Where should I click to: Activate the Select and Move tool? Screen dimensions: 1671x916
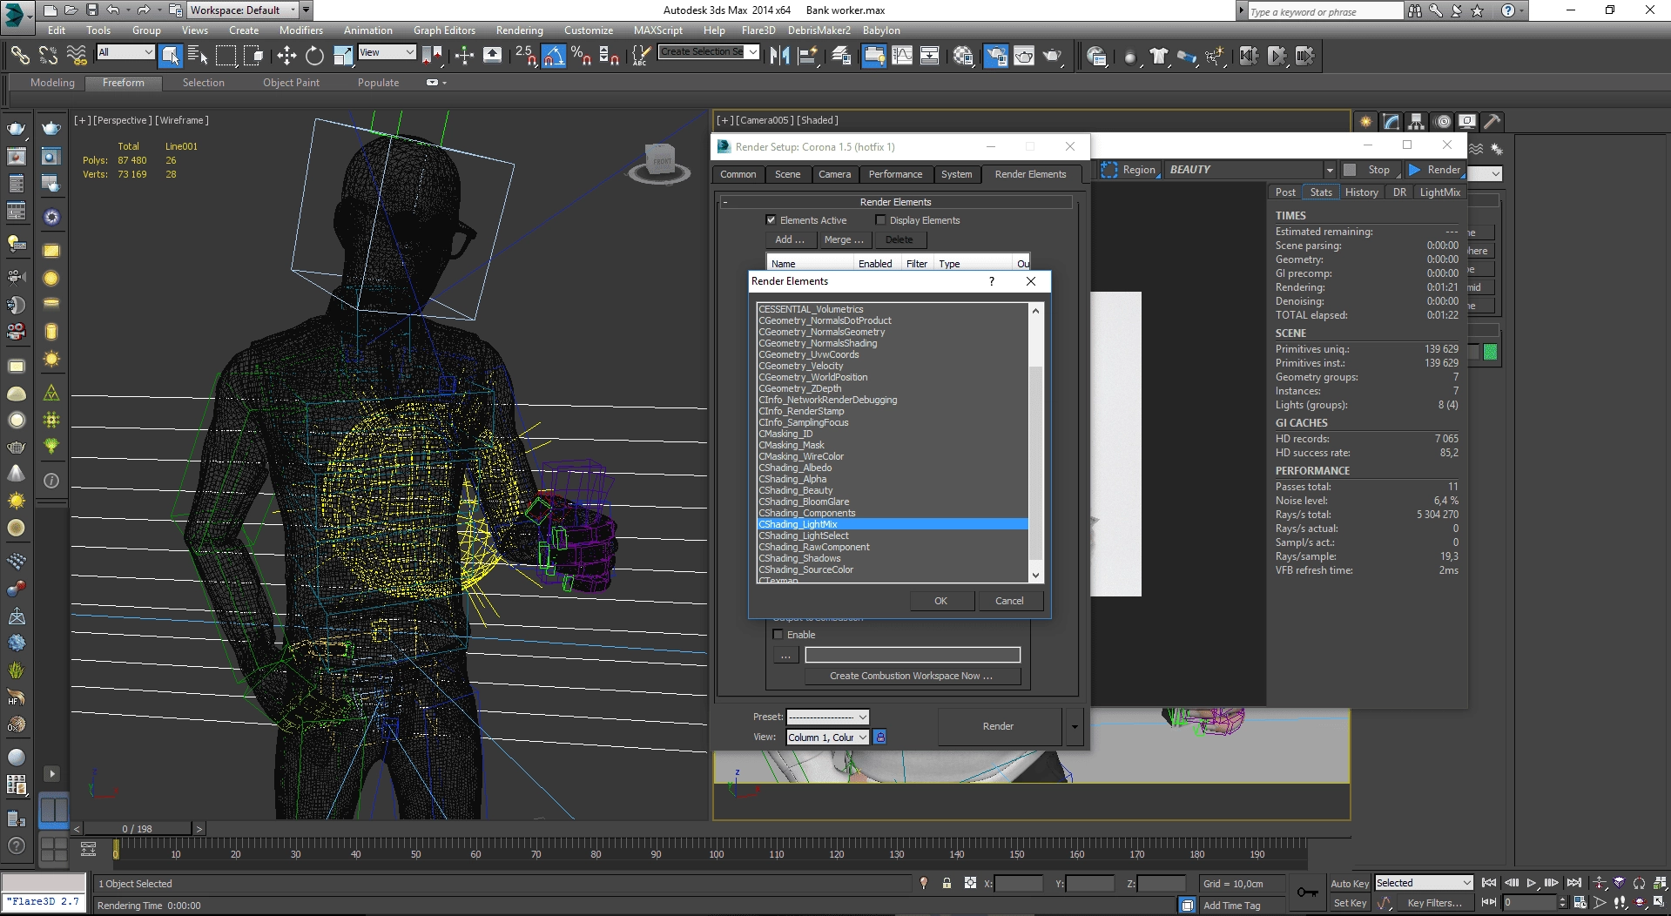tap(286, 56)
